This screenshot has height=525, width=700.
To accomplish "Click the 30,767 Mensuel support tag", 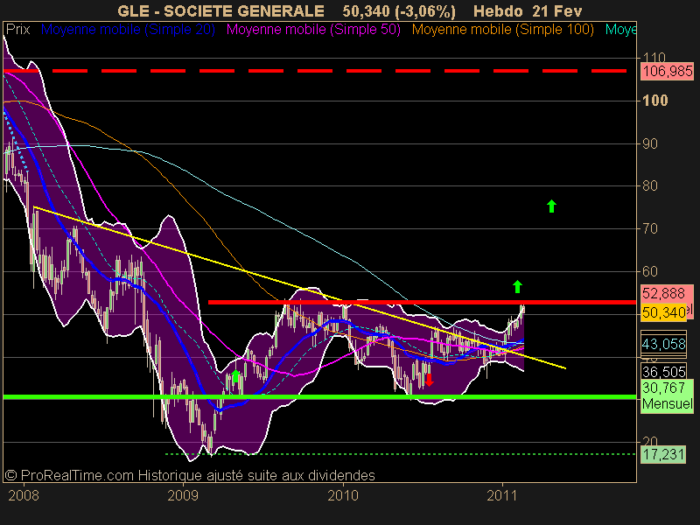I will pos(668,395).
